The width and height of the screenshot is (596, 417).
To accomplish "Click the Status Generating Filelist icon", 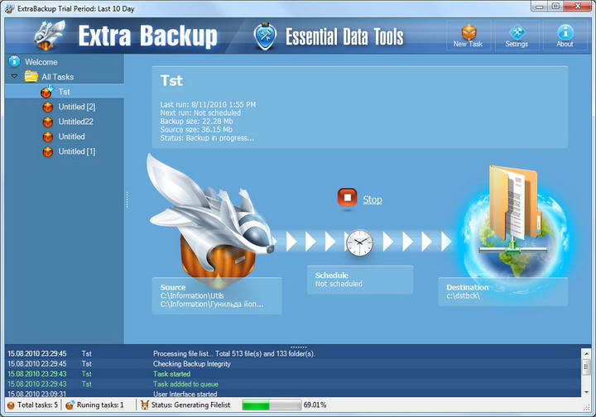I will (x=144, y=405).
